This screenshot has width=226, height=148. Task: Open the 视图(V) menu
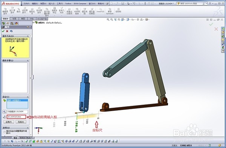point(43,3)
